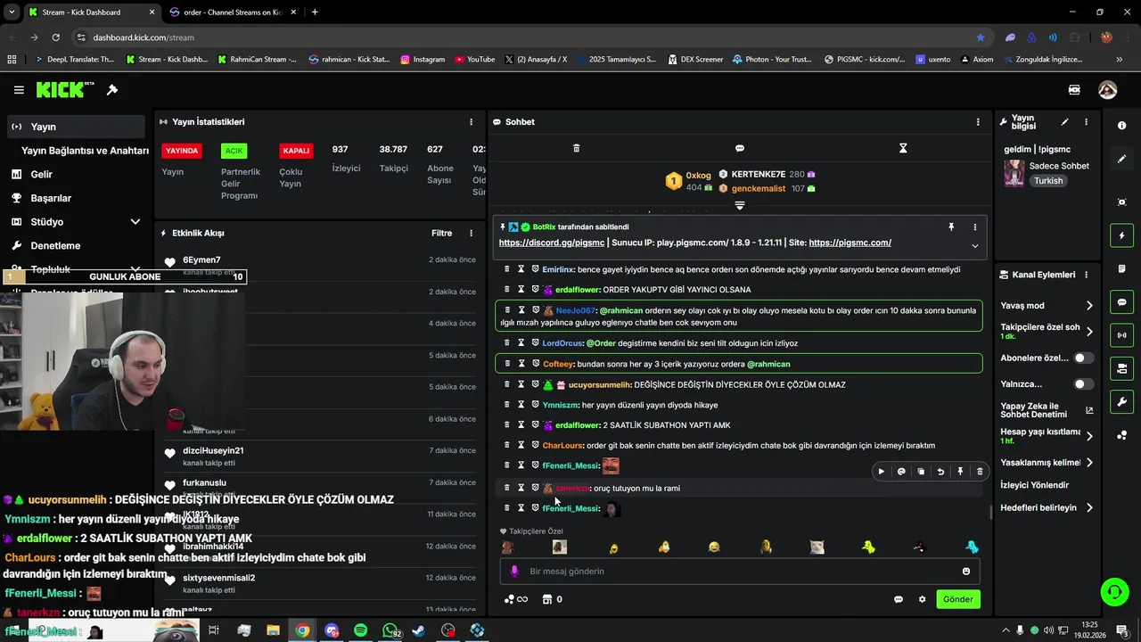Open Yayın İstatistikleri three-dot menu
Image resolution: width=1141 pixels, height=642 pixels.
(x=471, y=122)
